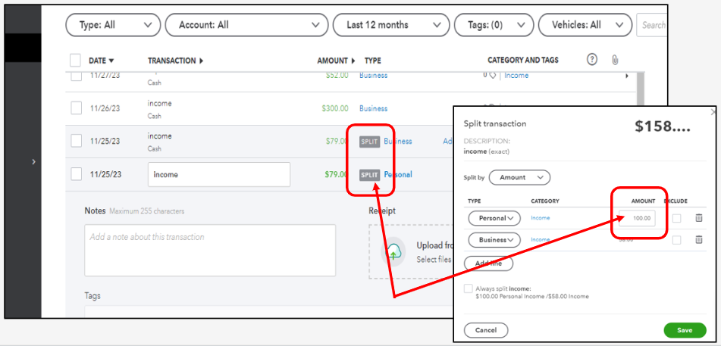Click the amount field showing 100.00
Viewport: 721px width, 346px height.
click(x=638, y=218)
